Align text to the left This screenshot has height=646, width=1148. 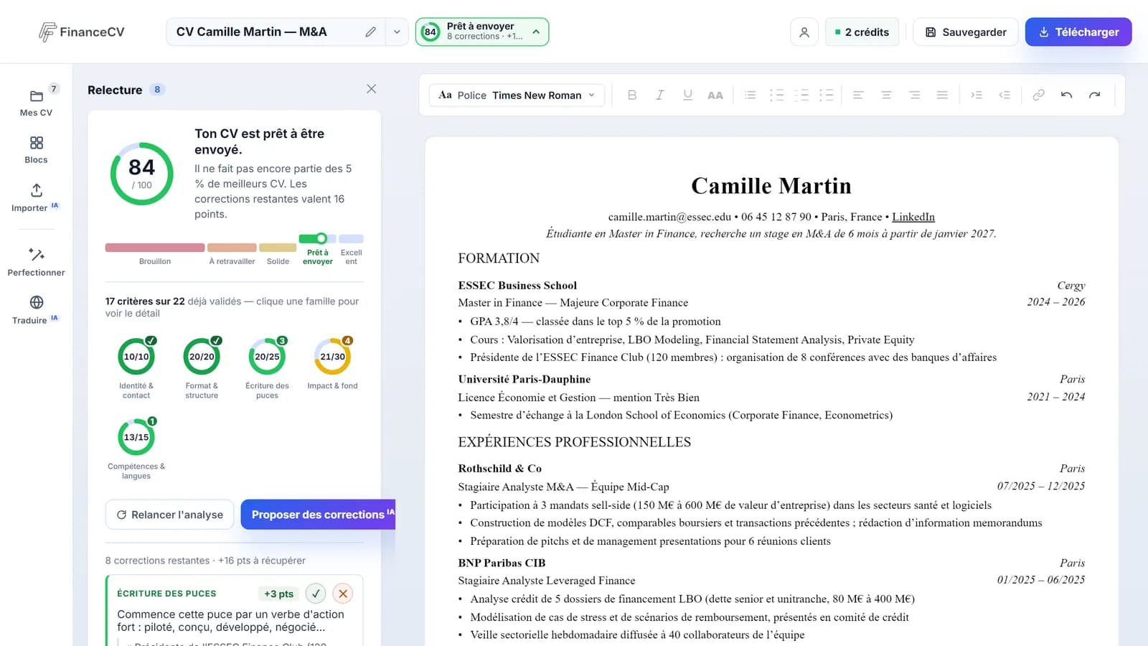858,95
